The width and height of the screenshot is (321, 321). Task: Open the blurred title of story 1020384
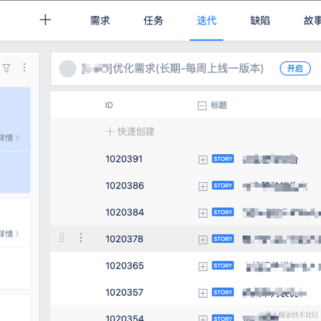[x=282, y=213]
